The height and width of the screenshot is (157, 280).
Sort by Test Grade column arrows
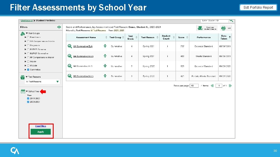click(136, 37)
